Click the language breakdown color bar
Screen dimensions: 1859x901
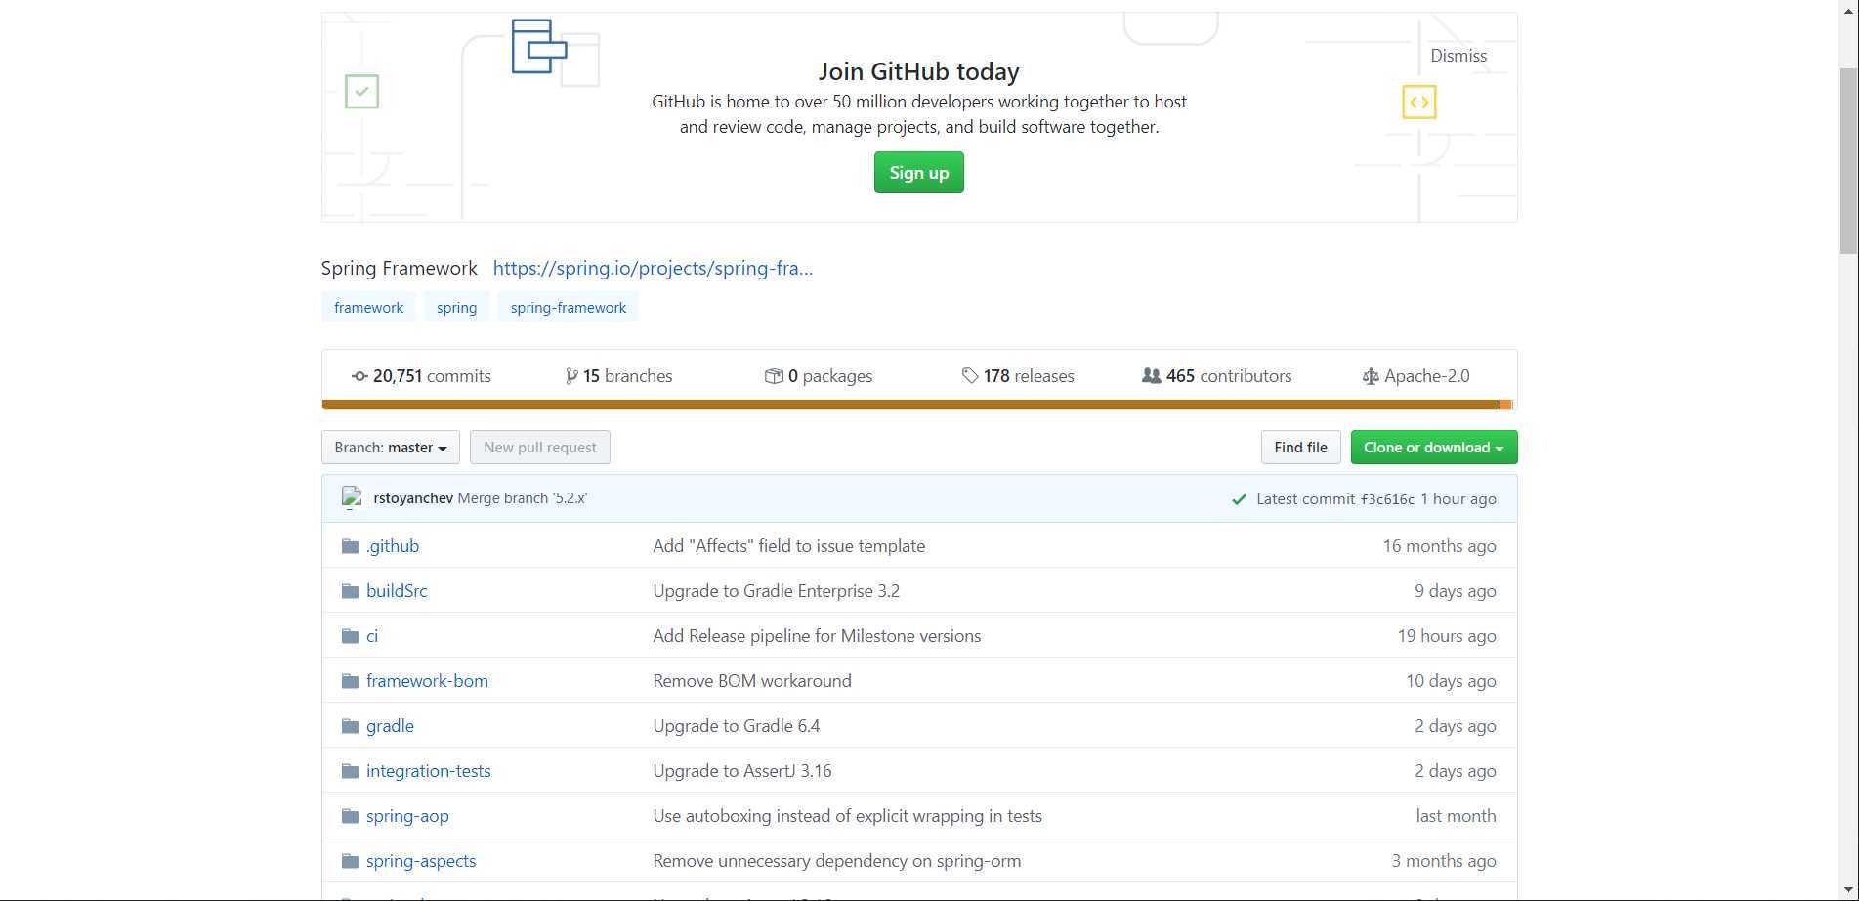(x=916, y=405)
